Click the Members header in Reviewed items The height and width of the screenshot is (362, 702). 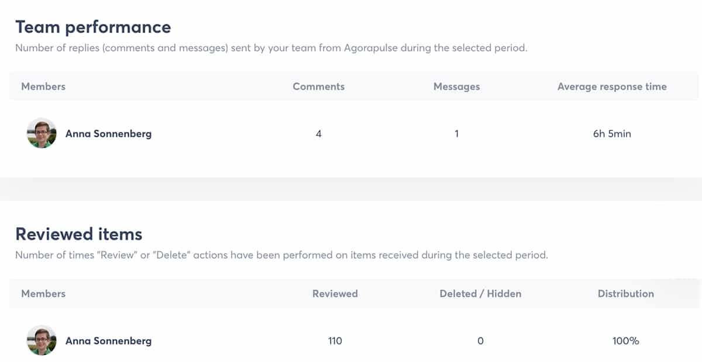(x=43, y=294)
